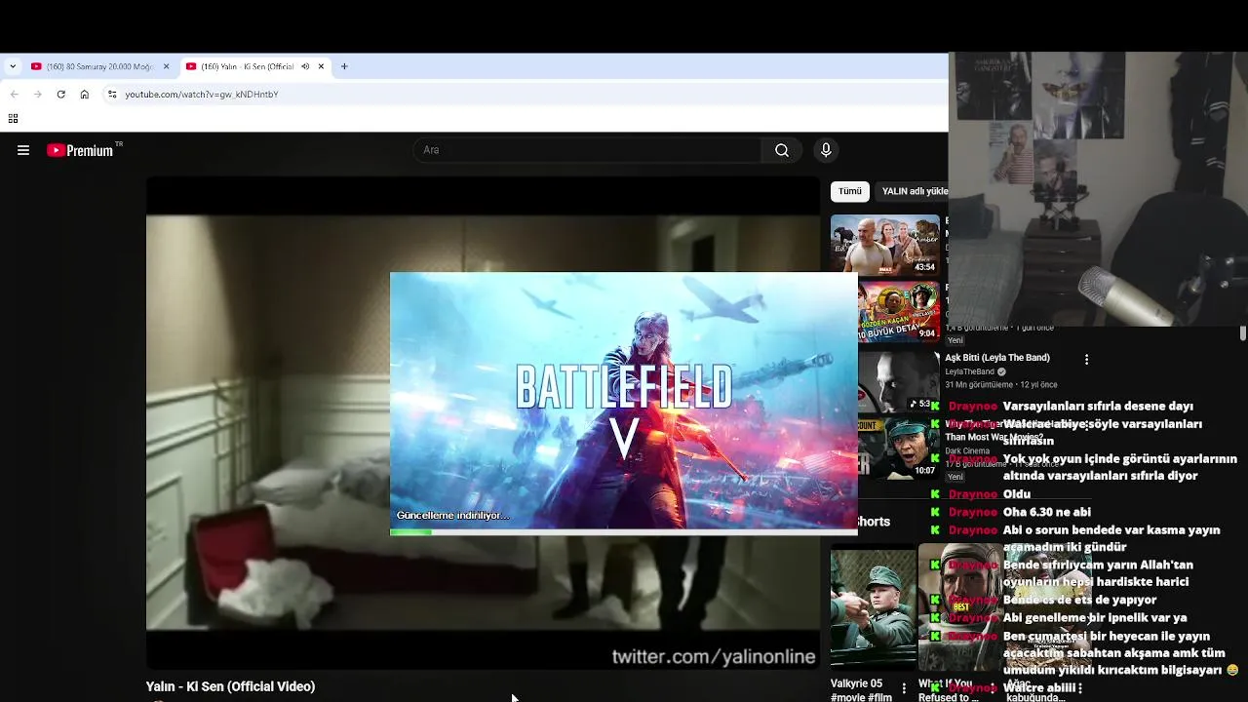Click the youtube.com address bar URL
The height and width of the screenshot is (702, 1248).
tap(202, 95)
